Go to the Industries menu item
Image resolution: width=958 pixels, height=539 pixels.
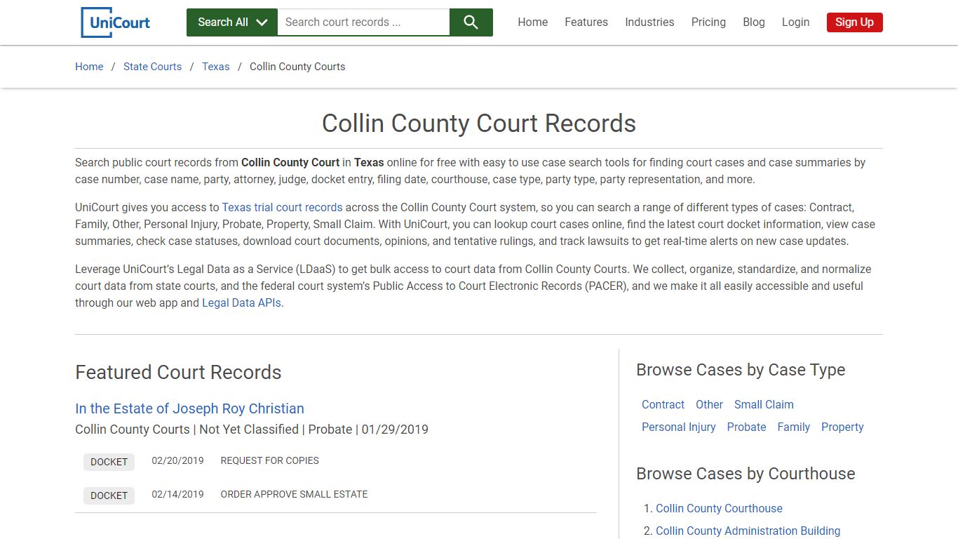coord(649,22)
